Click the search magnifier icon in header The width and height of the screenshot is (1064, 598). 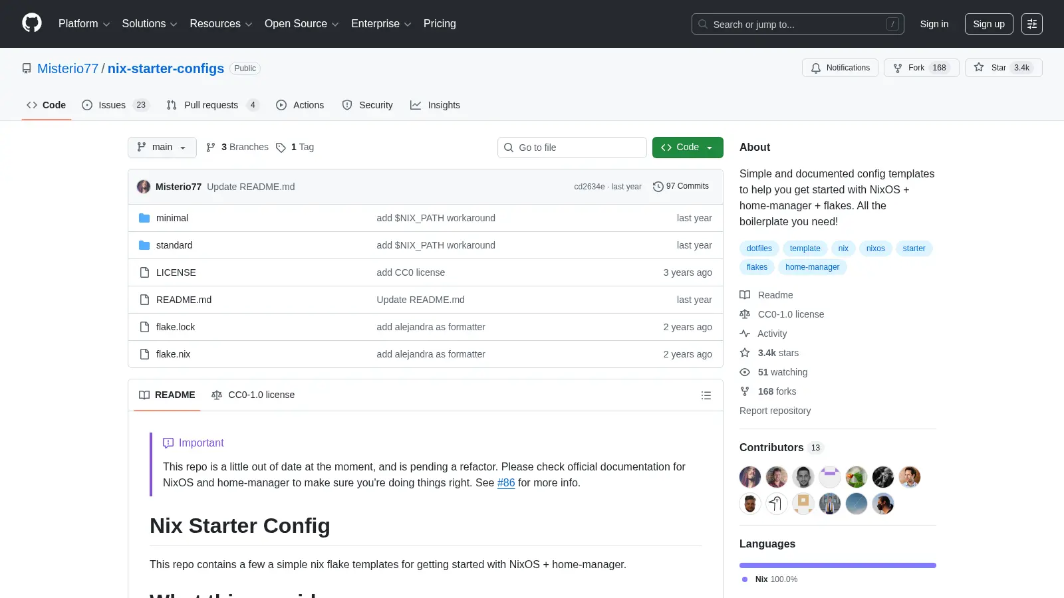pyautogui.click(x=703, y=24)
